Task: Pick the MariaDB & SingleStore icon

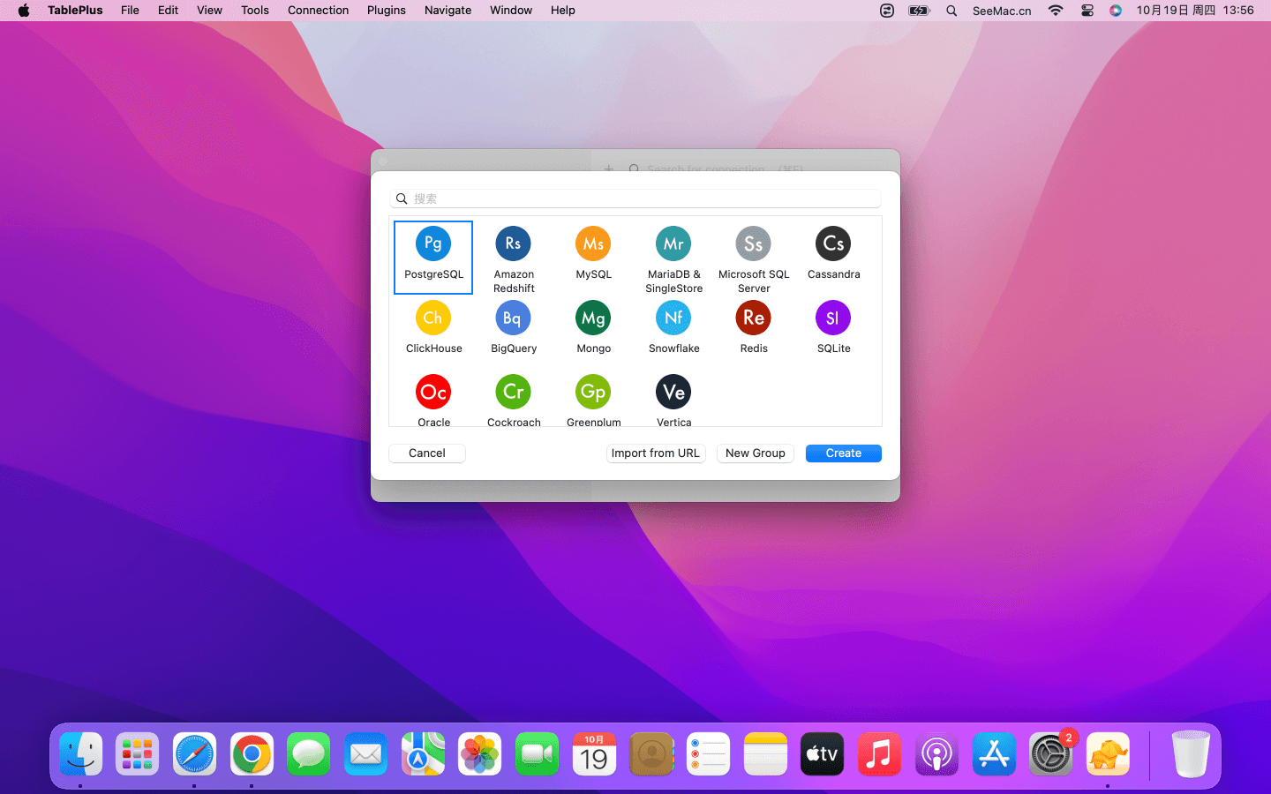Action: (673, 243)
